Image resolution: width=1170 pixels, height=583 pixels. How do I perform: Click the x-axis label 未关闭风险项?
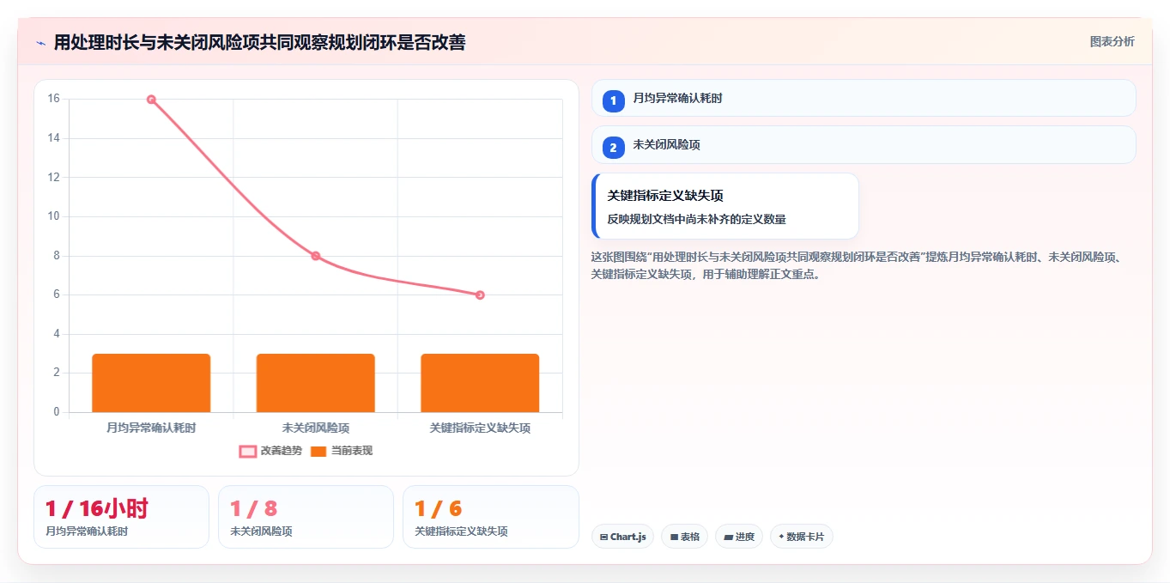(316, 428)
